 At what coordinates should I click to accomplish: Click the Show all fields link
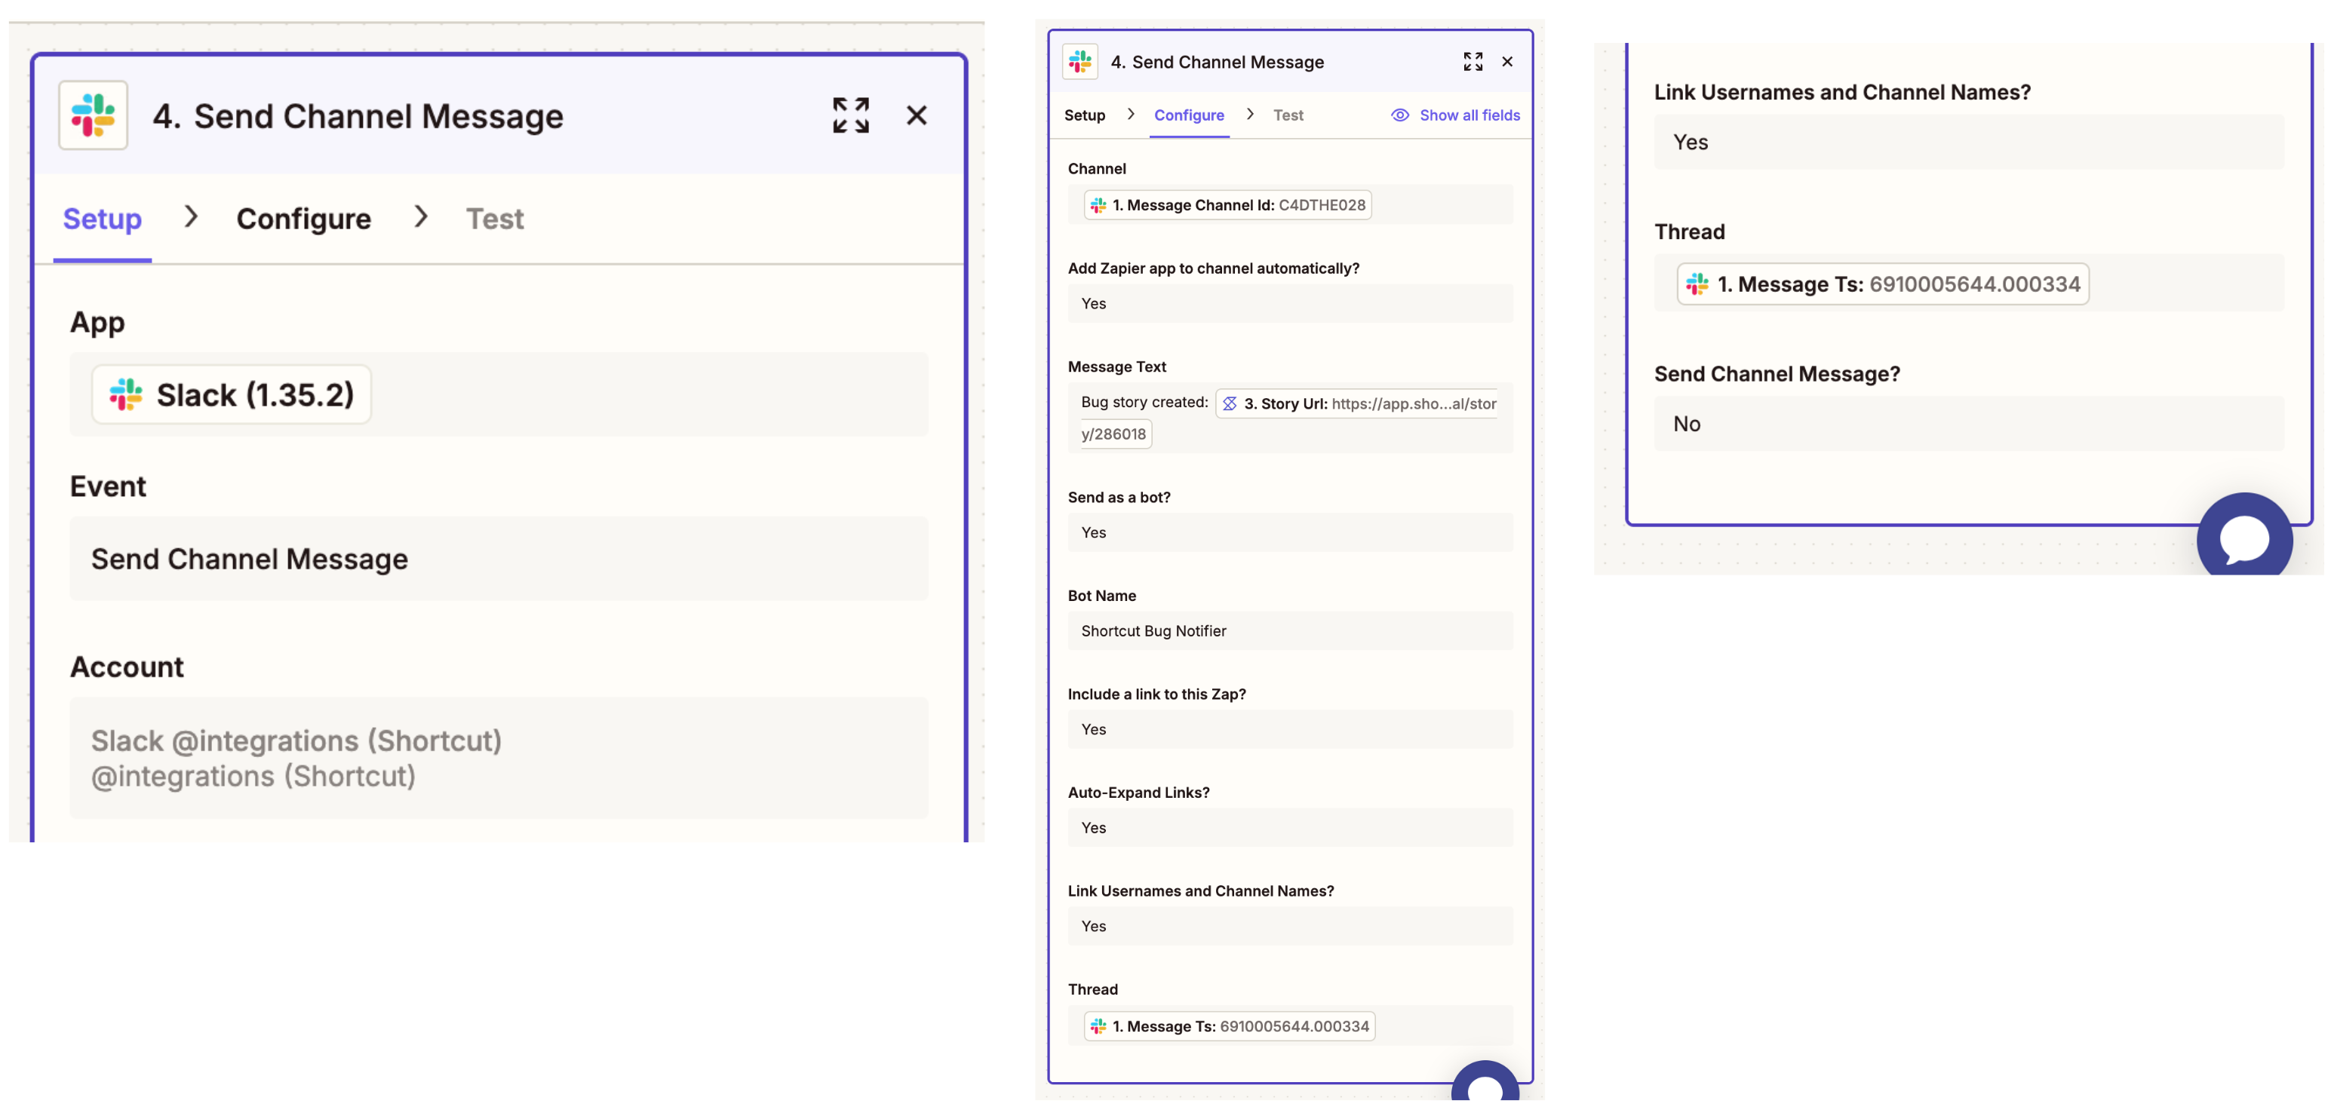(x=1469, y=115)
